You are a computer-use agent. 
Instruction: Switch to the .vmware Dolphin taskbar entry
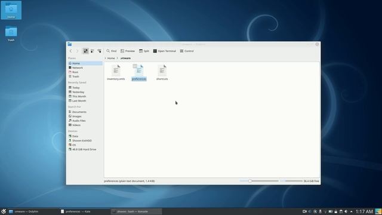click(x=33, y=211)
